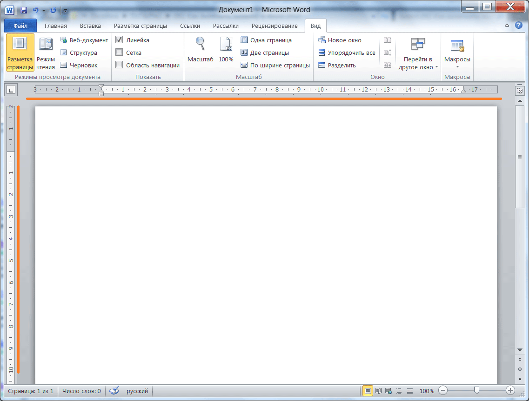Click Страница: 1 из 1 status
The image size is (529, 401).
31,391
